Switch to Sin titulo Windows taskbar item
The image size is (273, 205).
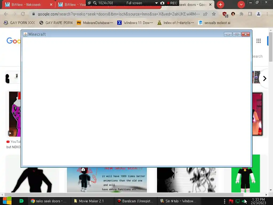point(178,201)
